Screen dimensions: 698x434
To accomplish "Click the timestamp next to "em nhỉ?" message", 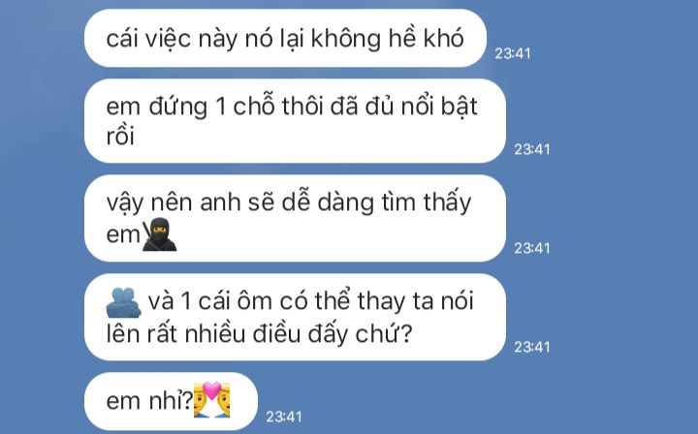I will click(284, 417).
